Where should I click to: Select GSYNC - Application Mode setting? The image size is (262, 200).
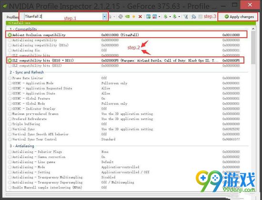point(126,83)
